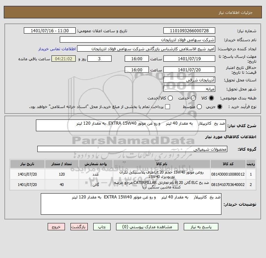The width and height of the screenshot is (266, 258).
Task: Select the متوسط purchase type radio
Action: click(199, 107)
